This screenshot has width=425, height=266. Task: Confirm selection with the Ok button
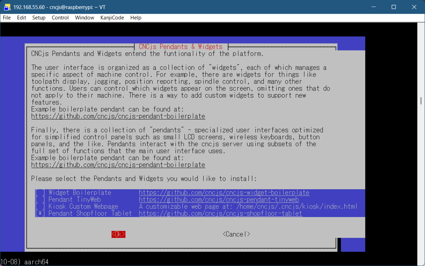pyautogui.click(x=118, y=234)
